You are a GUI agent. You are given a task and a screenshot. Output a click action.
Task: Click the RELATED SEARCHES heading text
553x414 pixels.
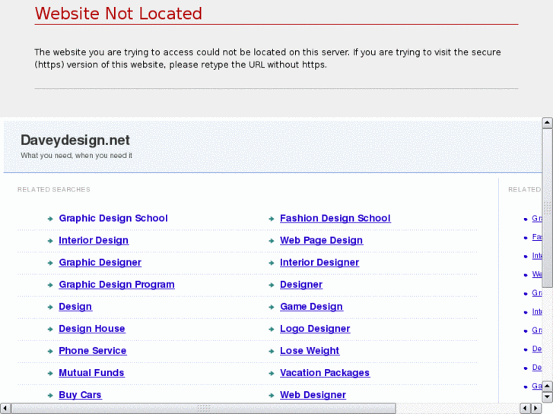(x=54, y=190)
